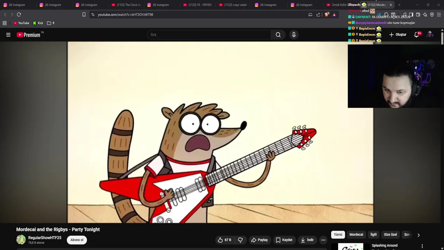Image resolution: width=444 pixels, height=250 pixels.
Task: Click the Oluştur create button
Action: click(x=398, y=35)
